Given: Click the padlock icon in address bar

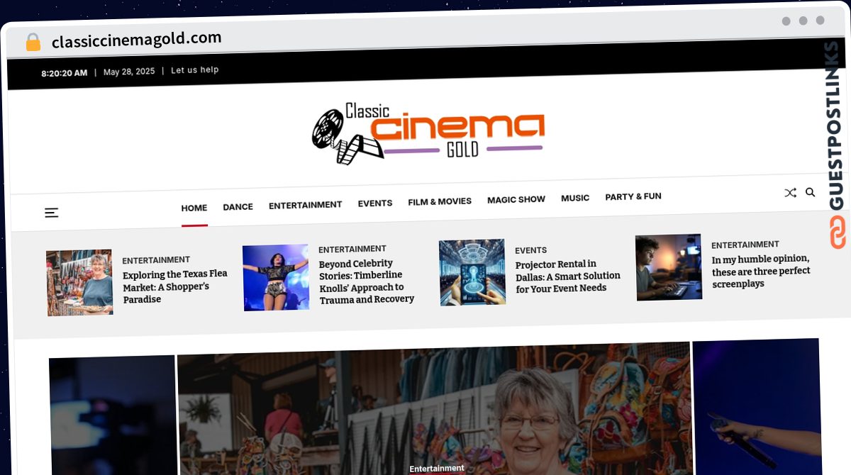Looking at the screenshot, I should tap(33, 42).
